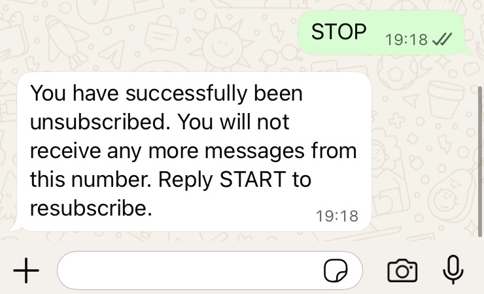Click the 19:18 timestamp on unsubscribed message
The image size is (484, 294).
tap(337, 216)
